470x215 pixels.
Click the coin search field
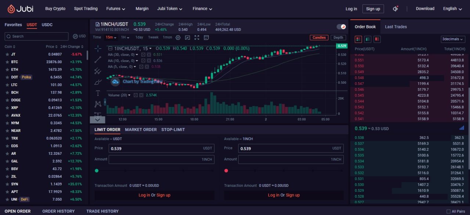coord(36,36)
